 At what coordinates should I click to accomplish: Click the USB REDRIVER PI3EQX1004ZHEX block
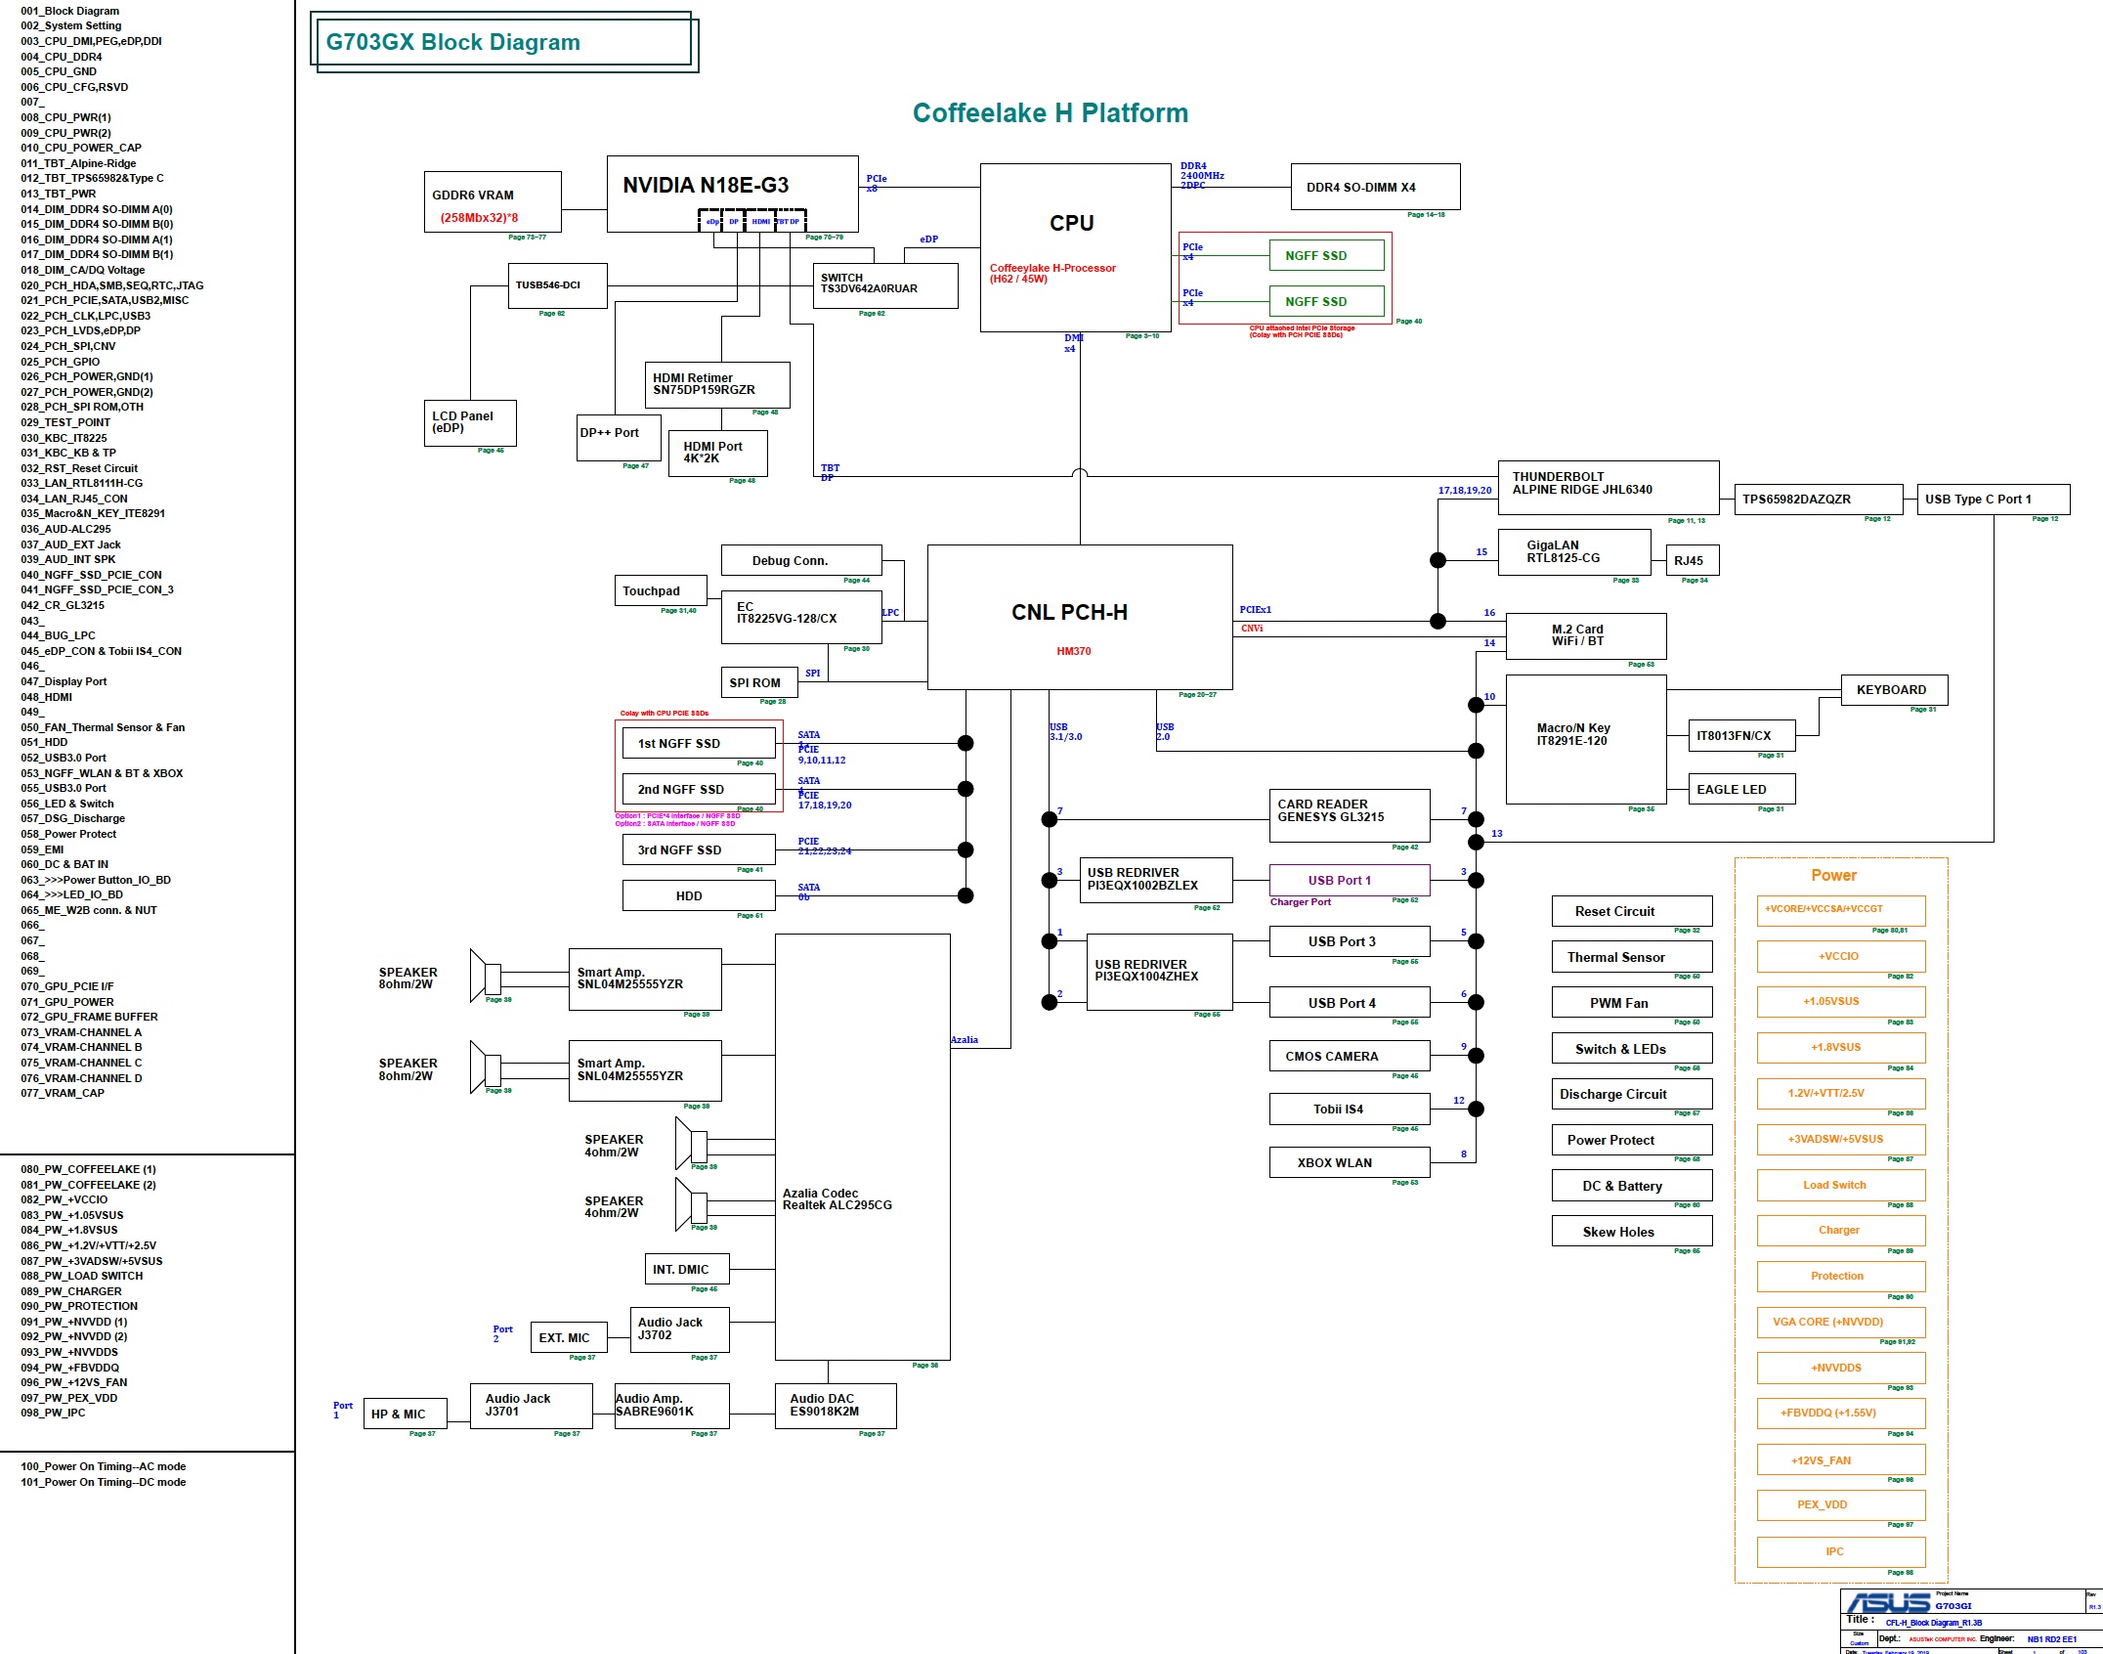1159,972
